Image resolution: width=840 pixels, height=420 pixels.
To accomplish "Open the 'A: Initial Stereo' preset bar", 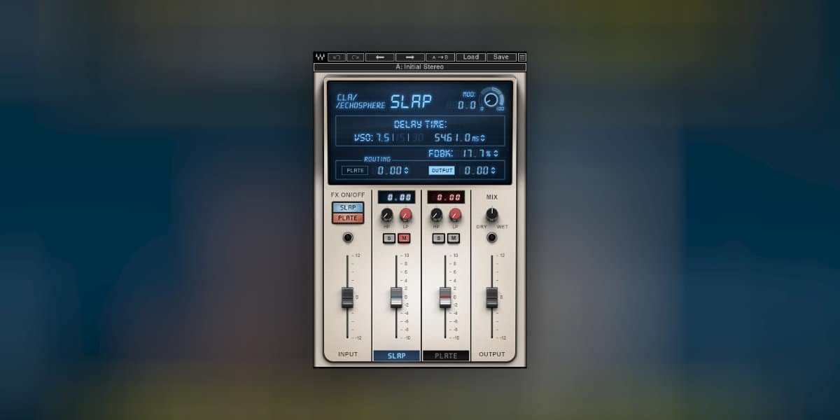I will pos(420,67).
